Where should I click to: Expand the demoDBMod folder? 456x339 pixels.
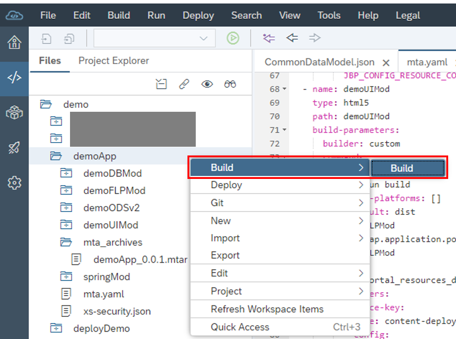(66, 173)
